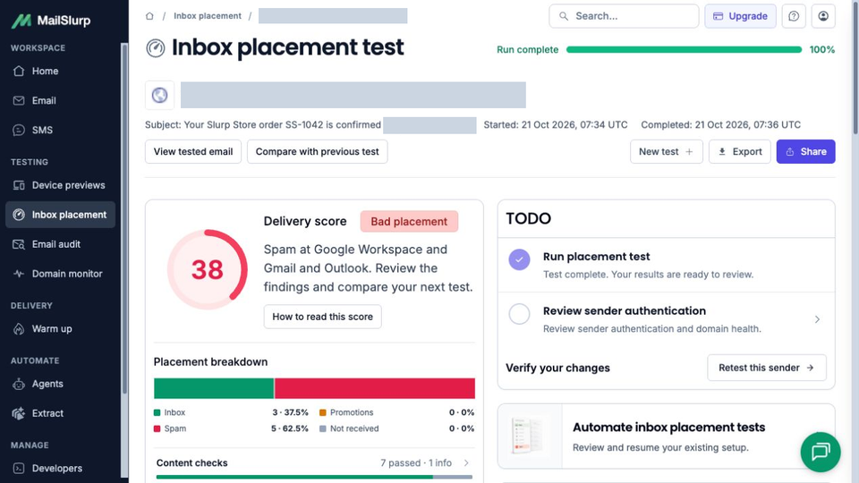Image resolution: width=859 pixels, height=483 pixels.
Task: Open Email audit page
Action: click(60, 244)
